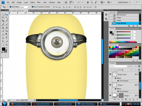This screenshot has height=106, width=142.
Task: Open the Image menu
Action: [x=19, y=2]
